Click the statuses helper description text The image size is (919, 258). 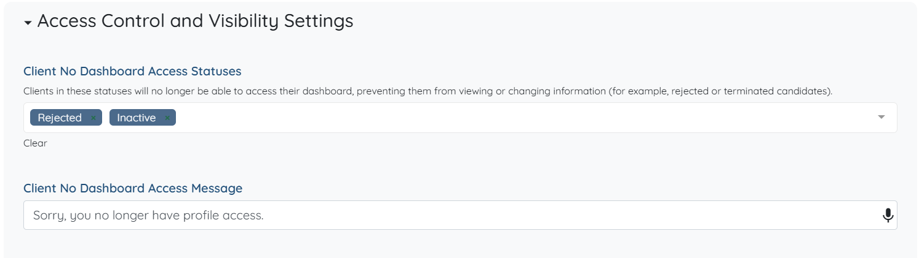pos(308,91)
